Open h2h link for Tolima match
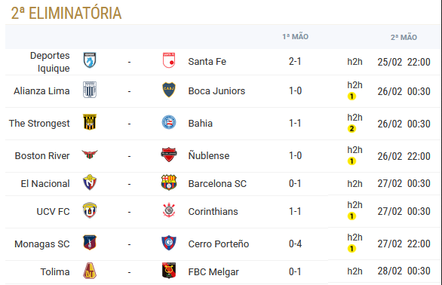This screenshot has height=285, width=442. pyautogui.click(x=355, y=271)
